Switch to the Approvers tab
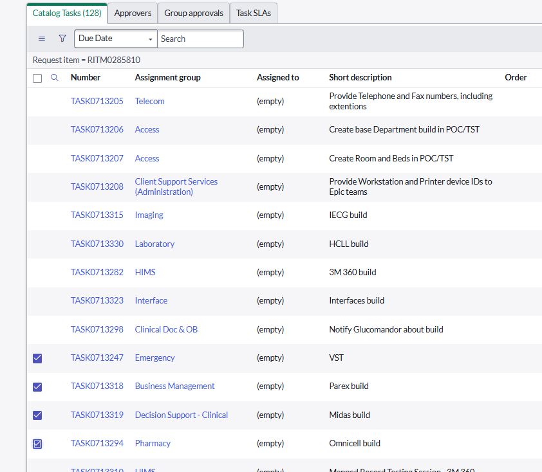The width and height of the screenshot is (542, 472). (133, 13)
